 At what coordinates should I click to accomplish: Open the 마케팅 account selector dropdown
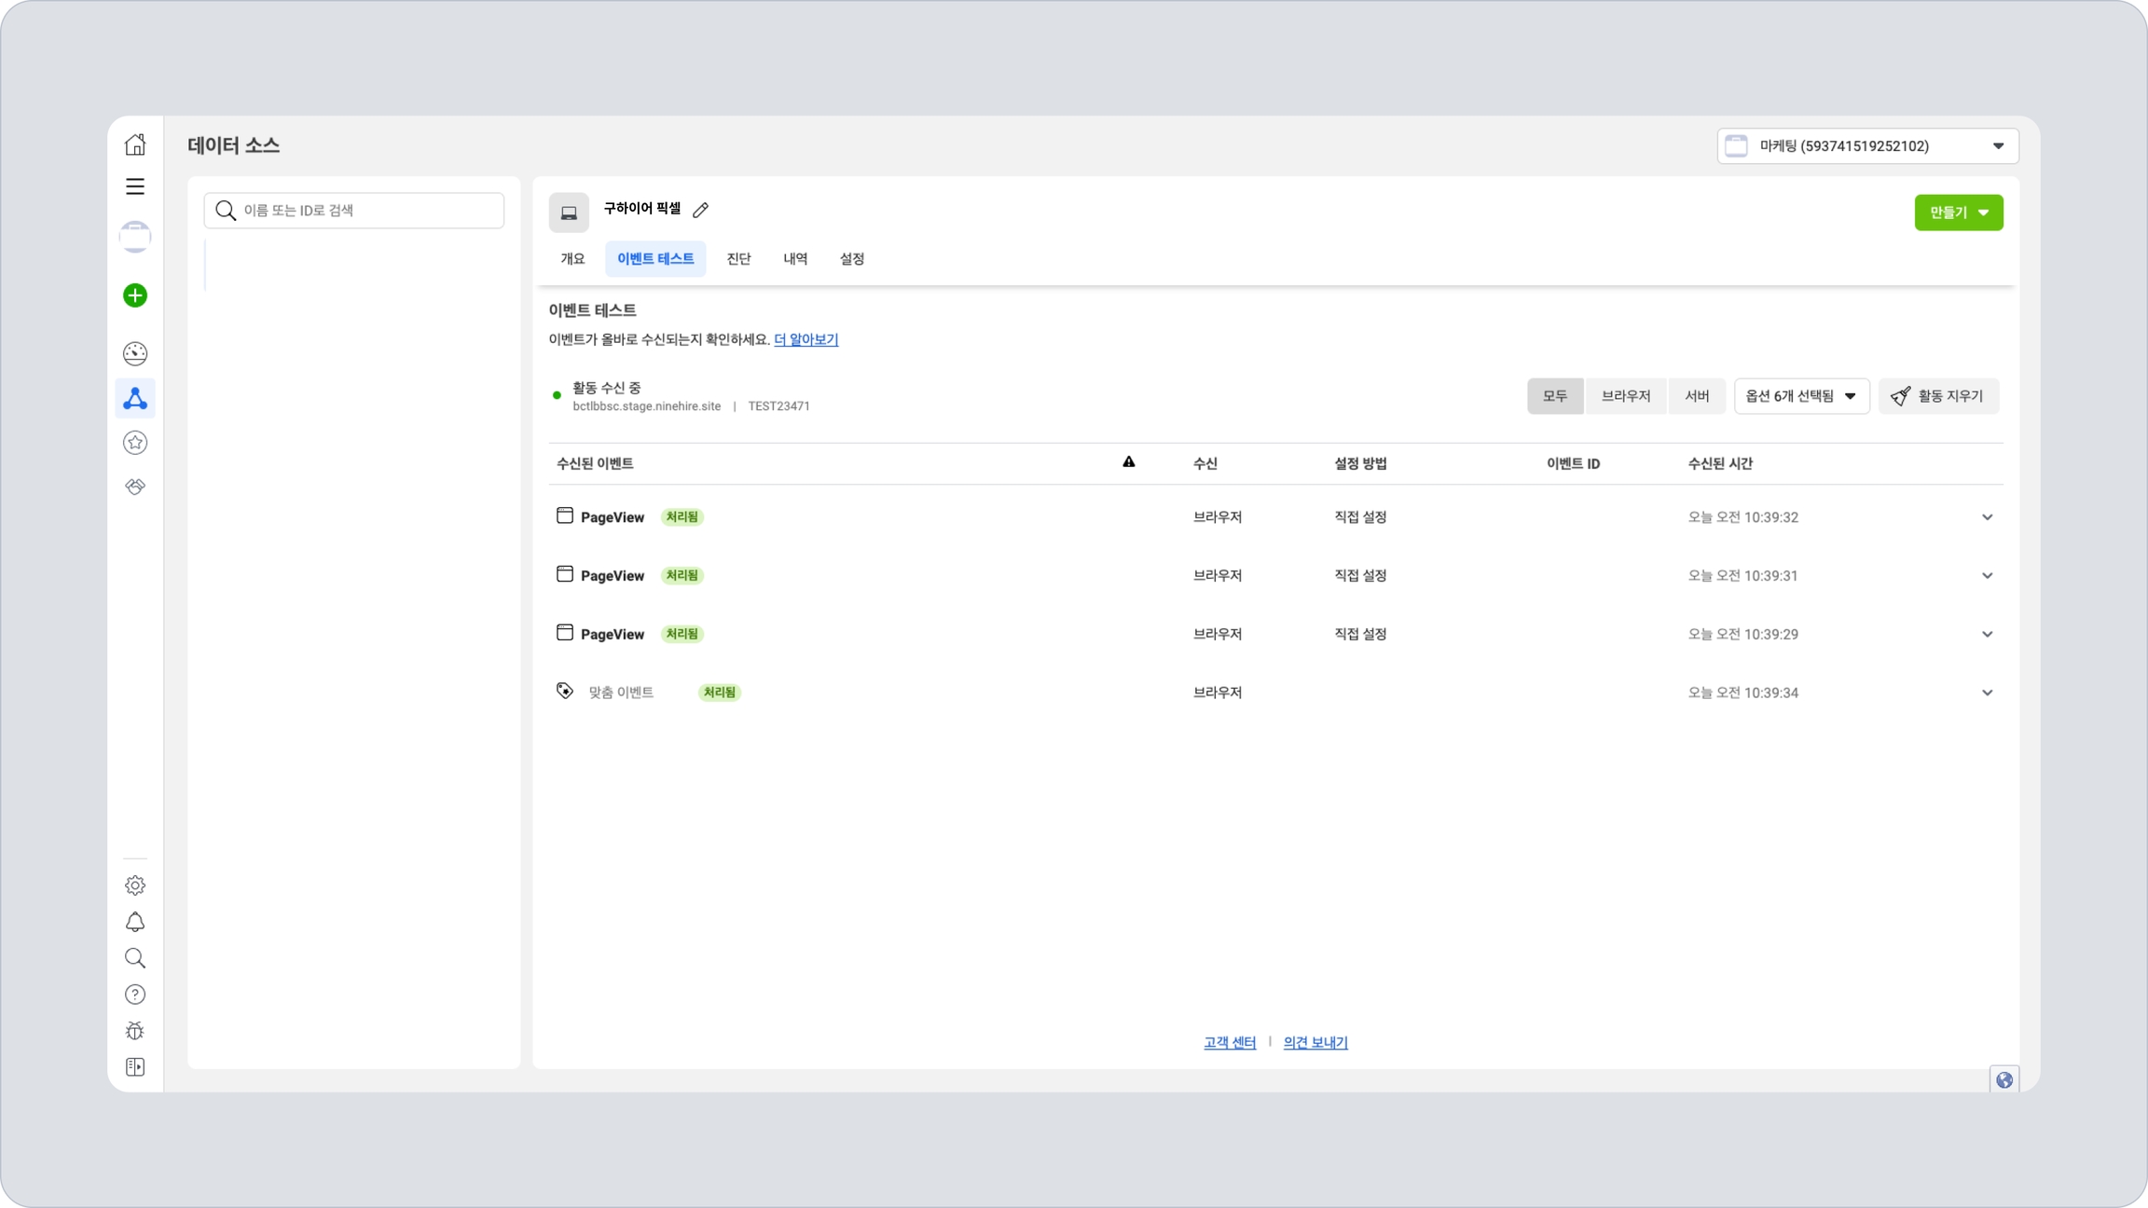tap(1867, 146)
